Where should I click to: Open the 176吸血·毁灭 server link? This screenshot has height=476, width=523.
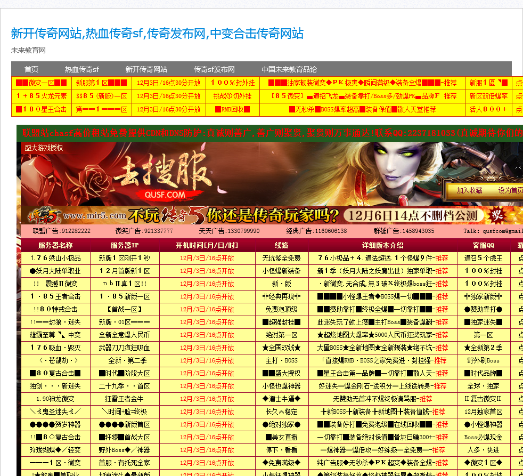(x=55, y=348)
